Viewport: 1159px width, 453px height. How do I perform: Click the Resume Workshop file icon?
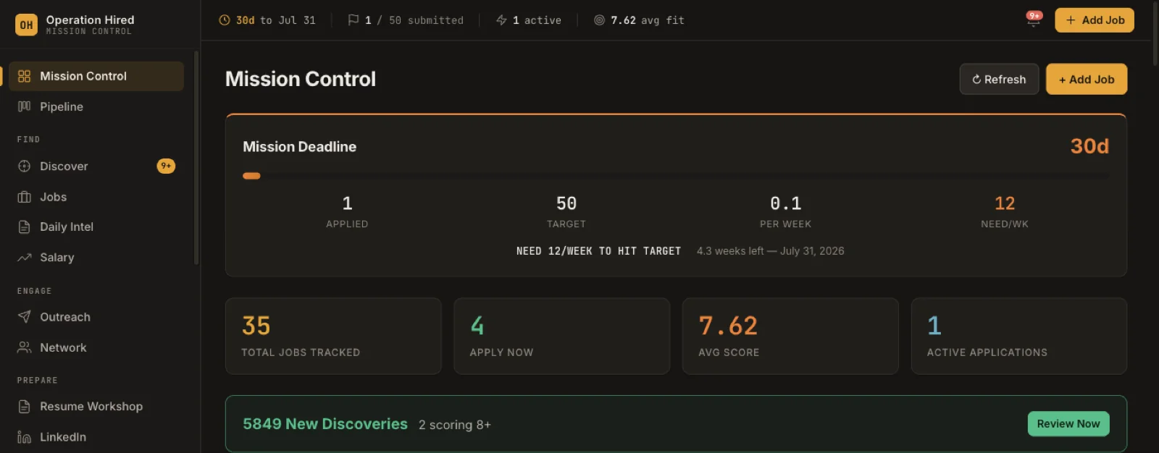(x=24, y=407)
